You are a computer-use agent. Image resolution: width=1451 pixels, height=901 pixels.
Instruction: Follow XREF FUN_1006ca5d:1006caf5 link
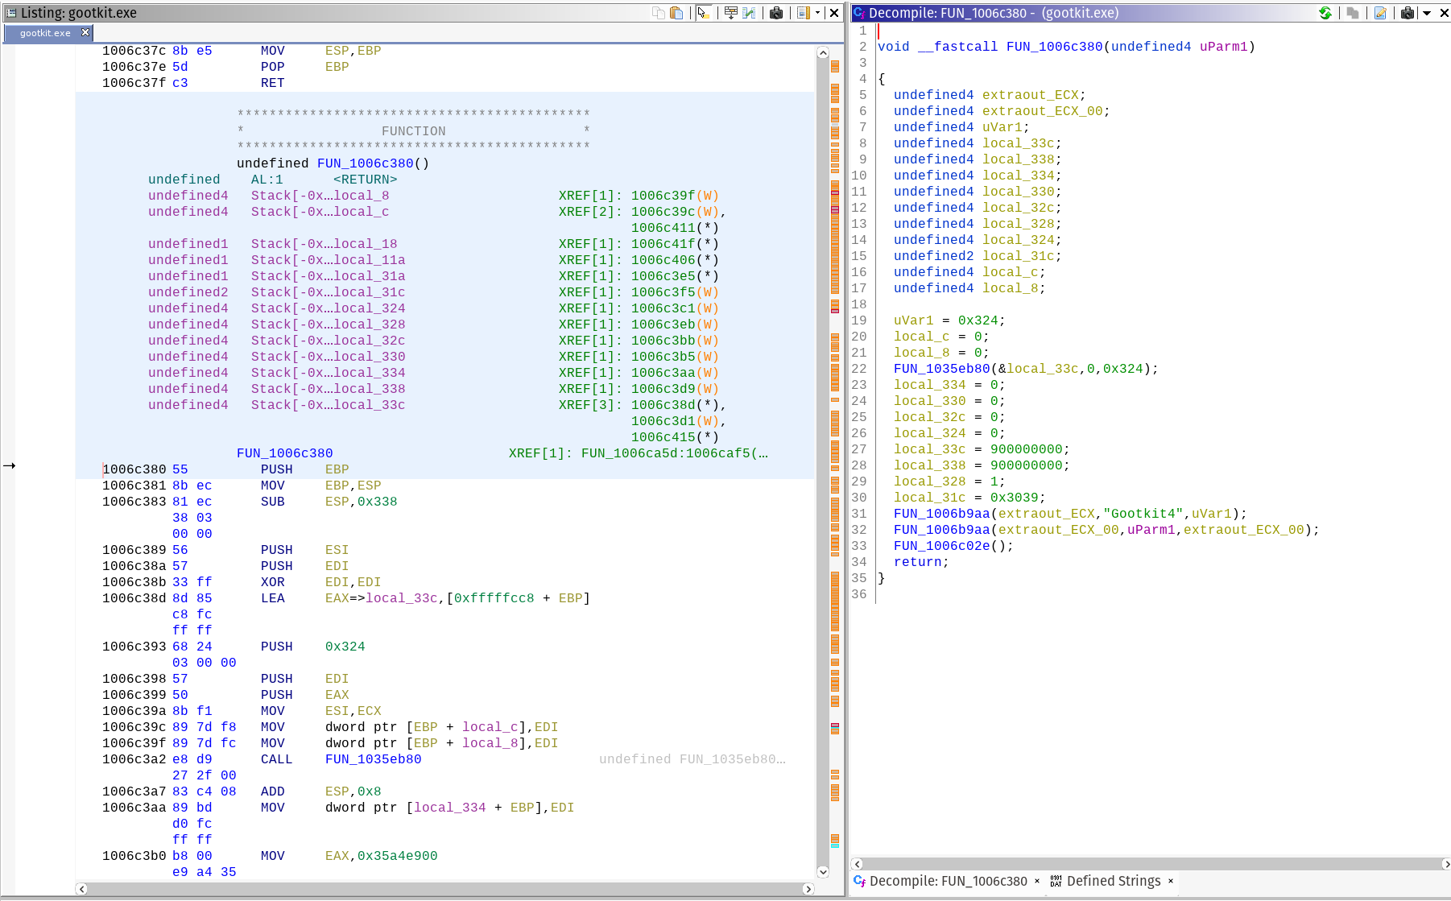point(675,453)
